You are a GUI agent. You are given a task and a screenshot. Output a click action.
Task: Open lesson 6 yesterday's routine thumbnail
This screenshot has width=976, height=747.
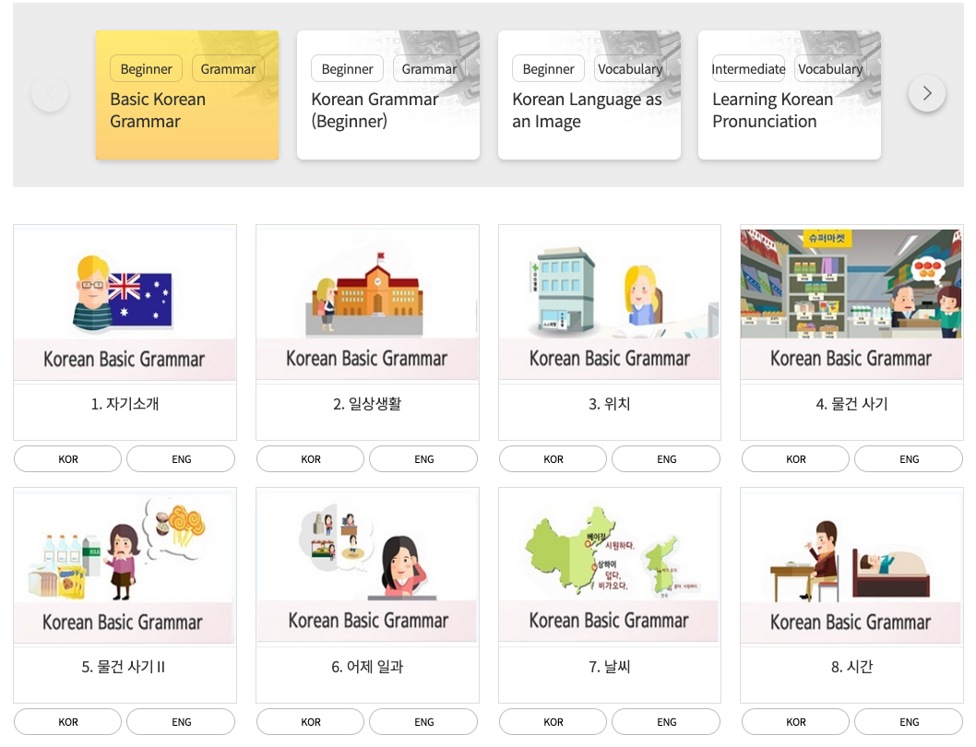coord(367,566)
